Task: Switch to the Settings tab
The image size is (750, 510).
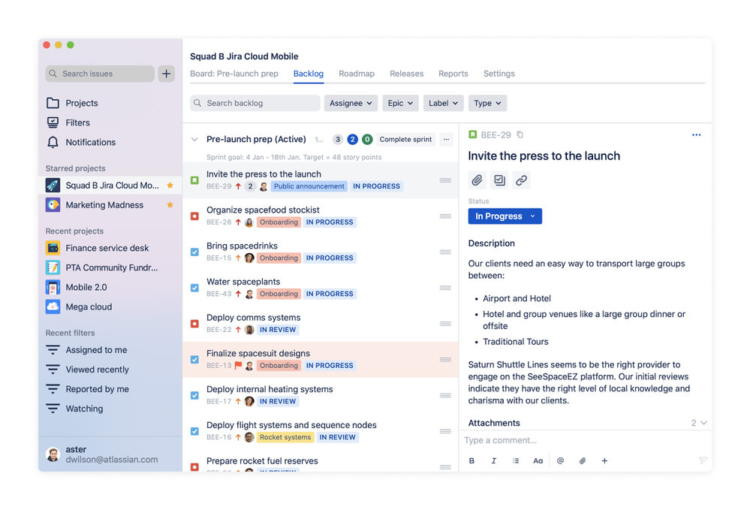Action: (x=499, y=74)
